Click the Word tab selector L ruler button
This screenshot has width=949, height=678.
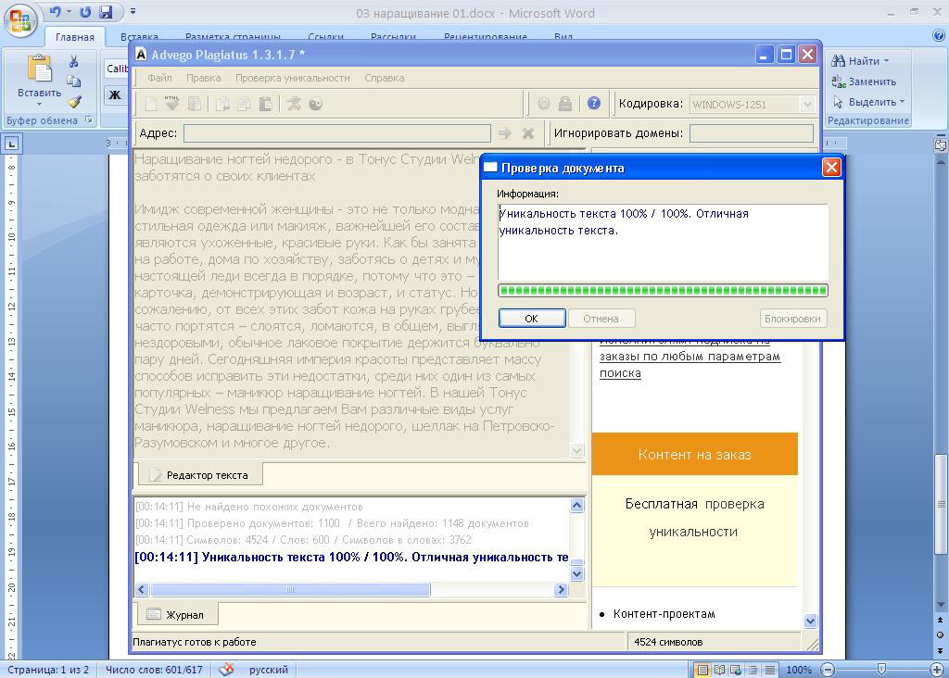[x=11, y=144]
